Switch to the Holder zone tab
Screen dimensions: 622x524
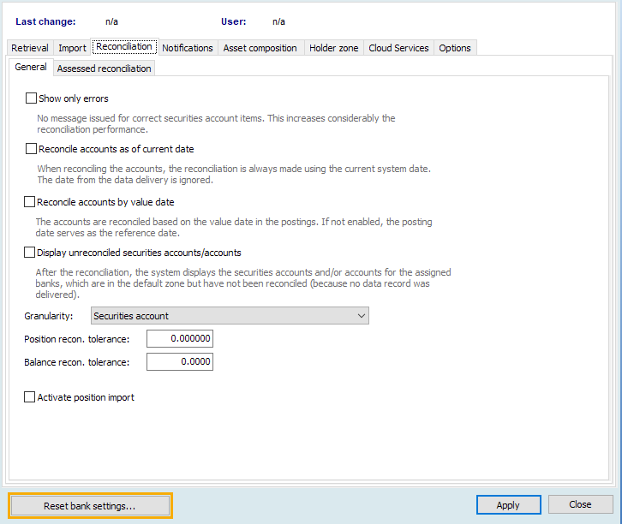click(333, 48)
